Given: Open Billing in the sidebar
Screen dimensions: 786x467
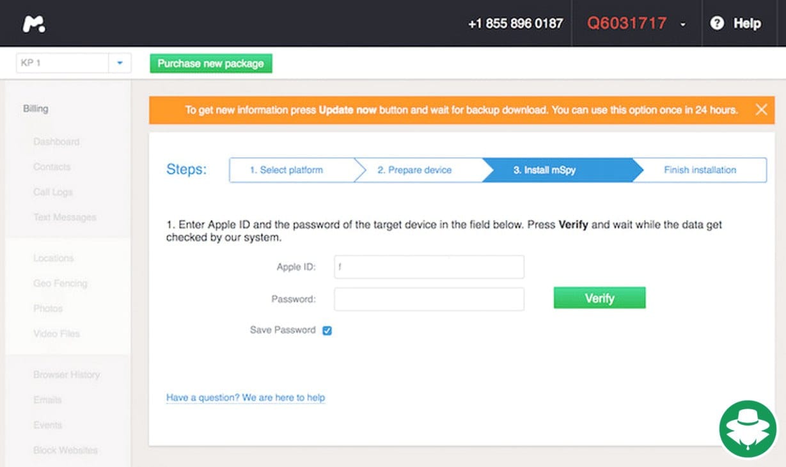Looking at the screenshot, I should point(36,109).
